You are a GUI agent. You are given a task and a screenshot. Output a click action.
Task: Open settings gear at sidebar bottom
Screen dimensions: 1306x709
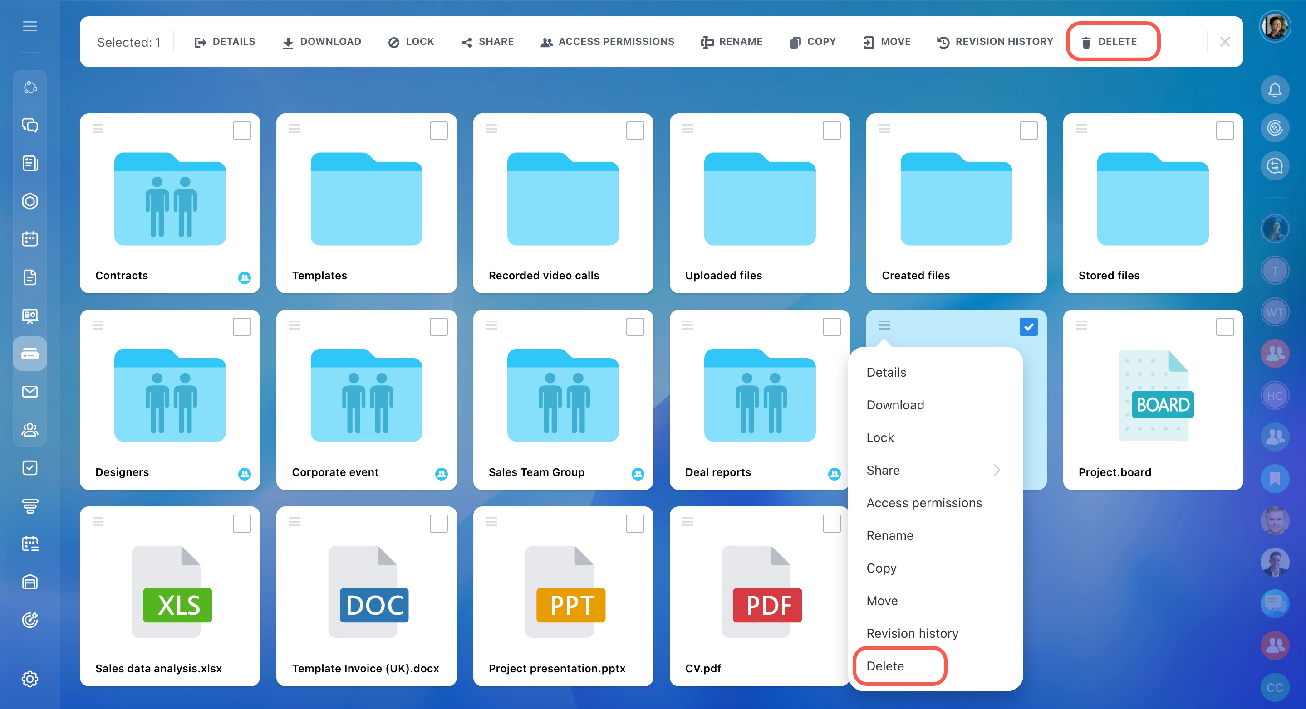coord(30,679)
